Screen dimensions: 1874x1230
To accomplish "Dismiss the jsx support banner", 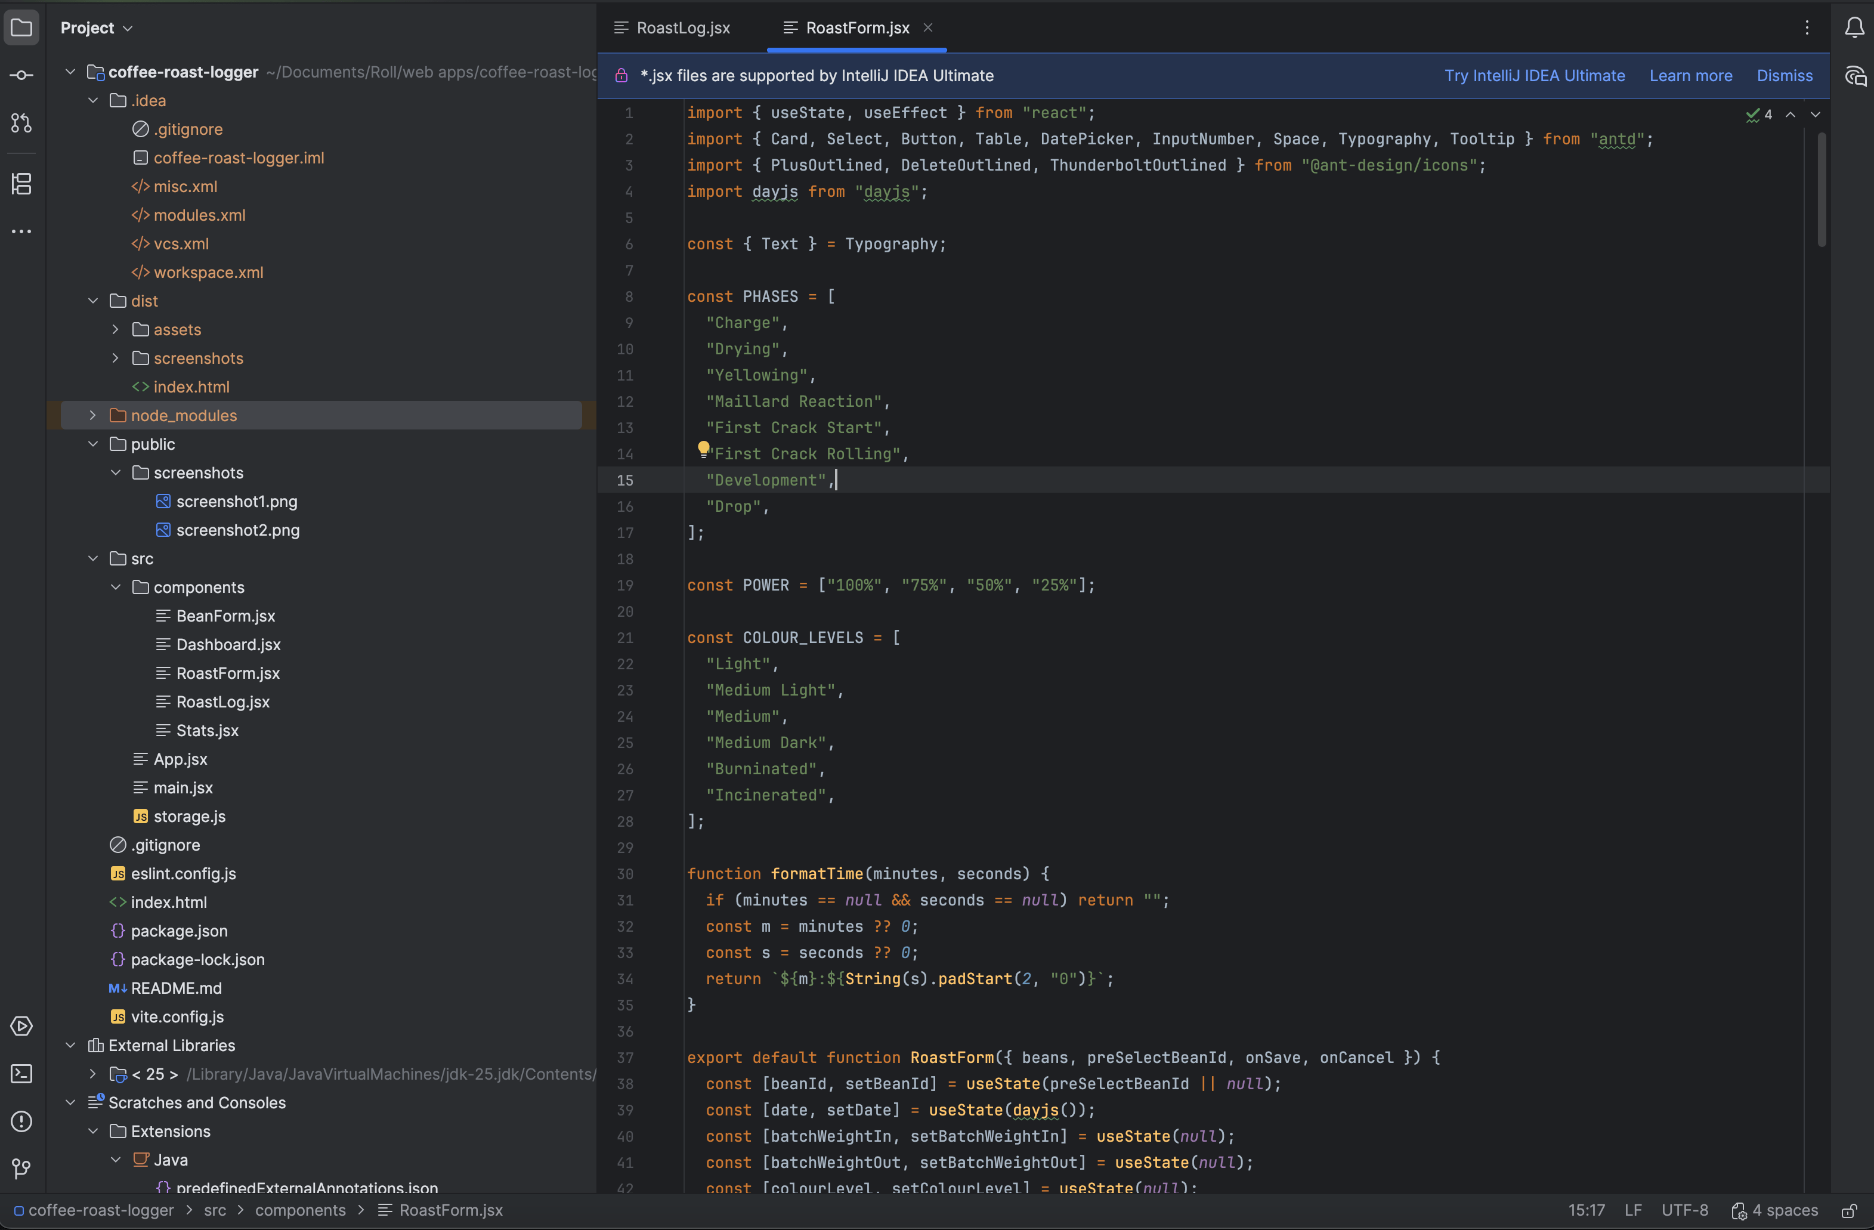I will pyautogui.click(x=1785, y=76).
